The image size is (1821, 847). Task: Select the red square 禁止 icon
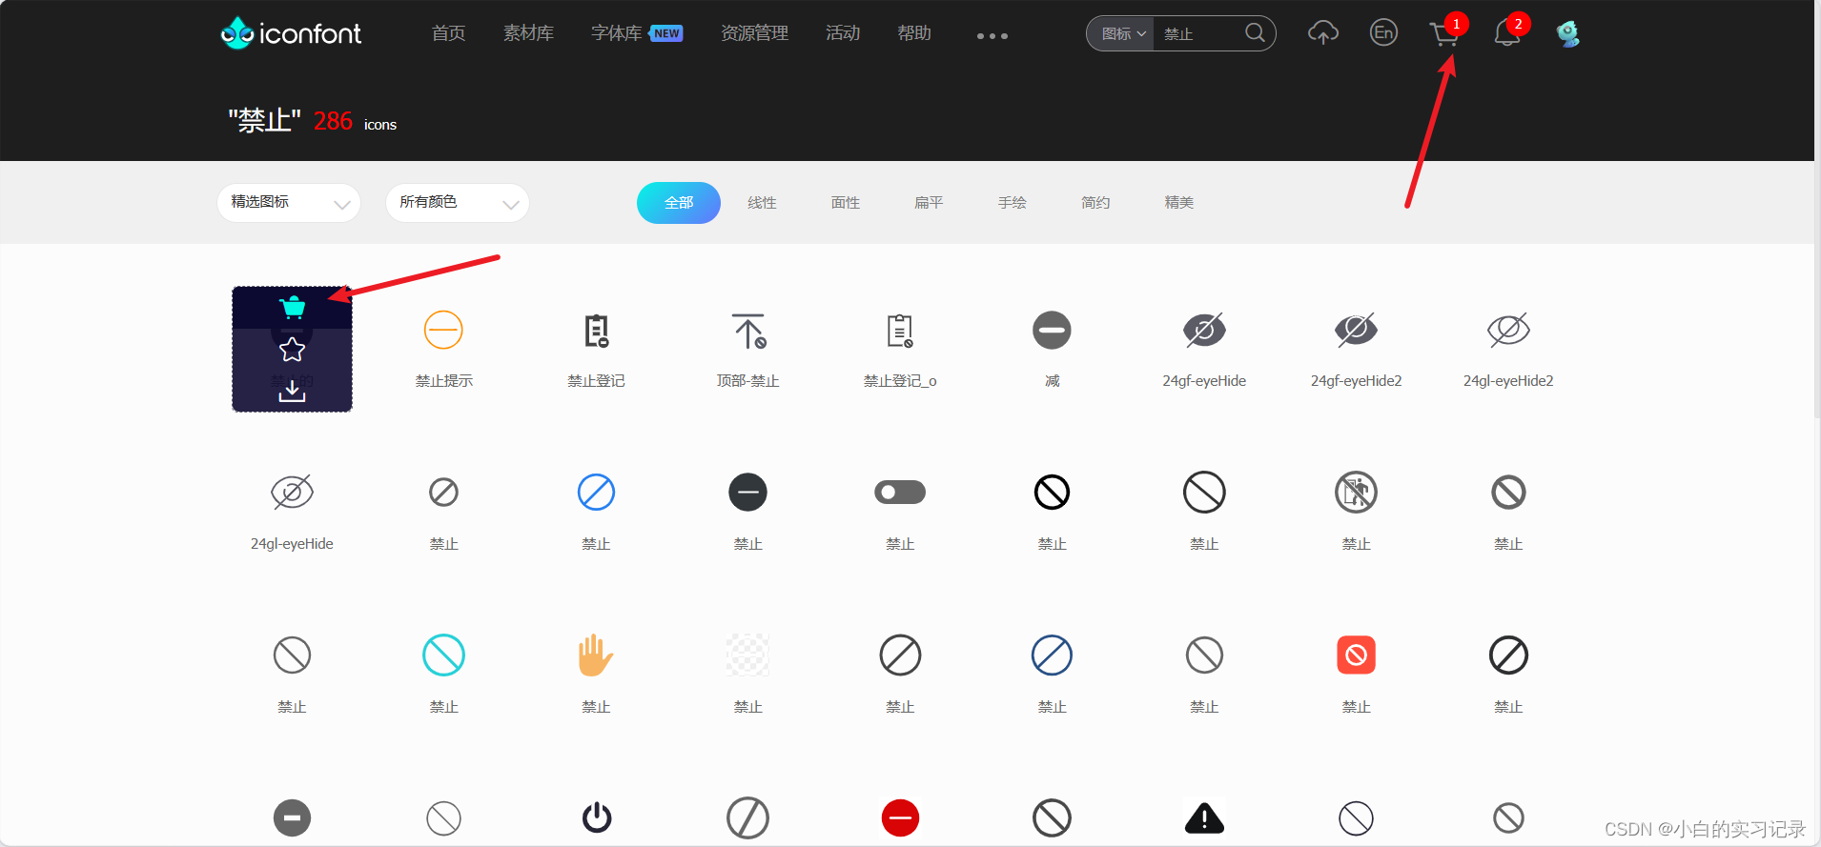click(1356, 655)
